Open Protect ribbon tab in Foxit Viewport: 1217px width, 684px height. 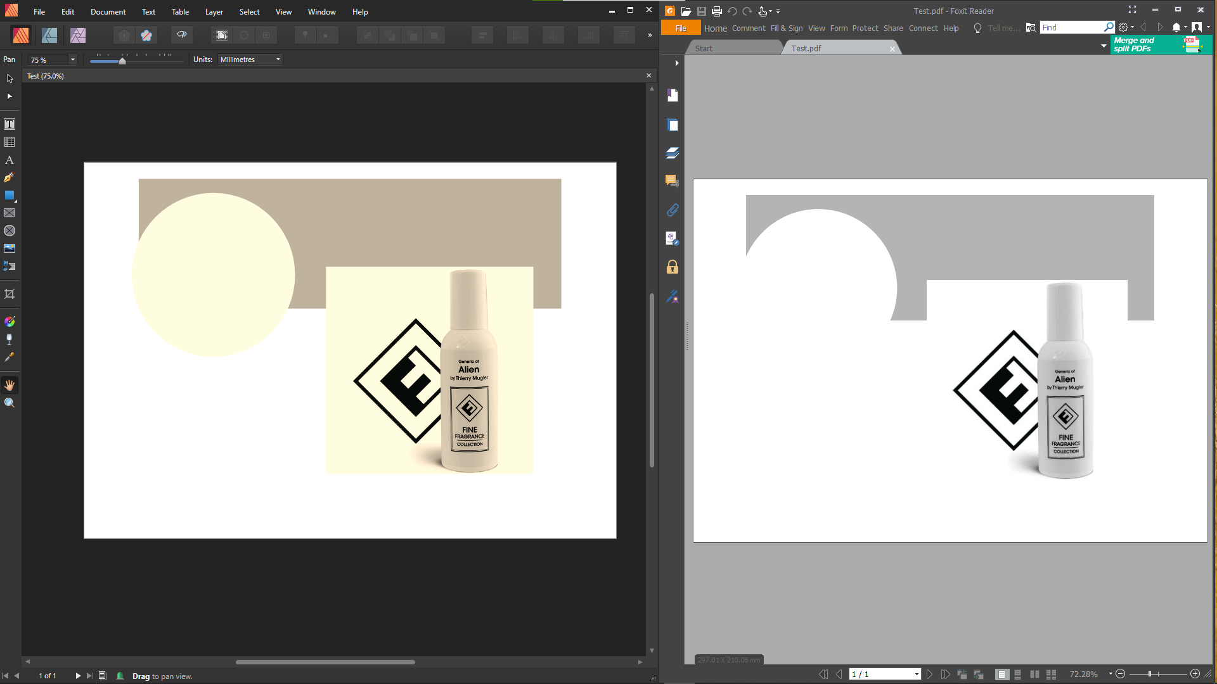click(x=865, y=28)
